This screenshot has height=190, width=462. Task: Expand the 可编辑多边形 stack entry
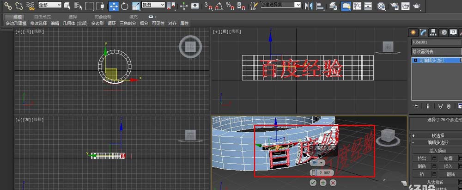(416, 60)
